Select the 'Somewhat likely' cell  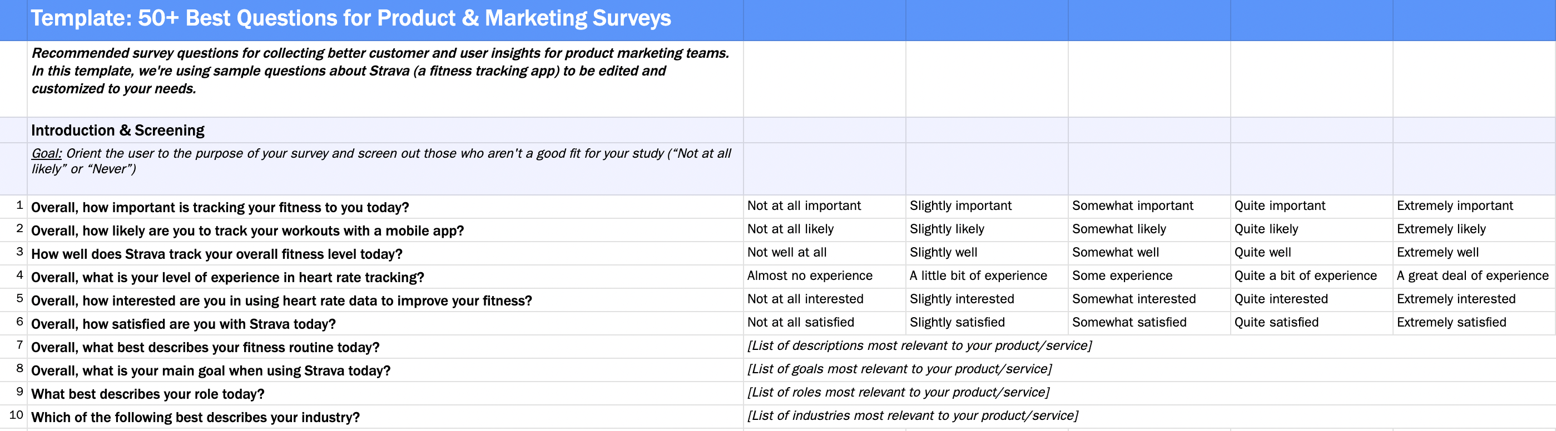tap(1119, 229)
